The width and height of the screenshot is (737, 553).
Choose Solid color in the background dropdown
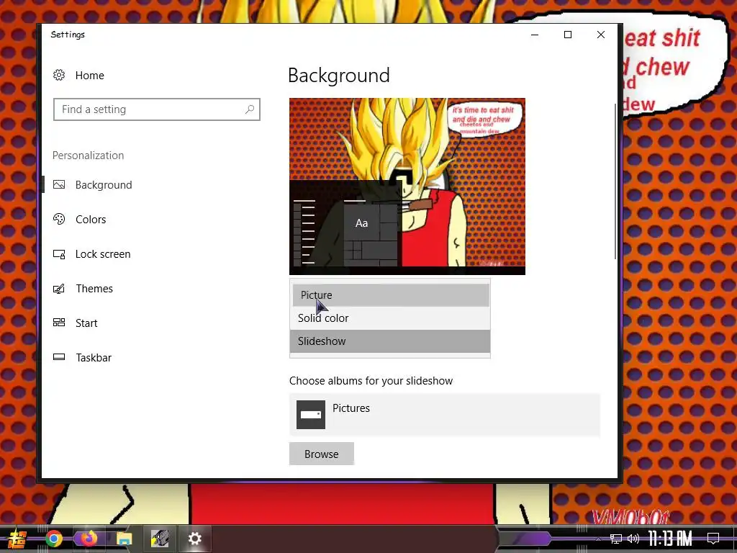point(390,318)
